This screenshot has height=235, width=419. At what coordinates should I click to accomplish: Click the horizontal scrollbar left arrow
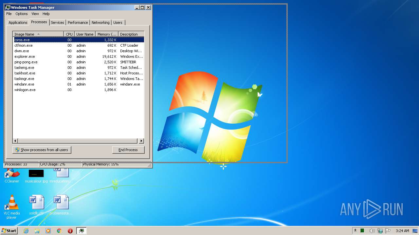(x=15, y=141)
